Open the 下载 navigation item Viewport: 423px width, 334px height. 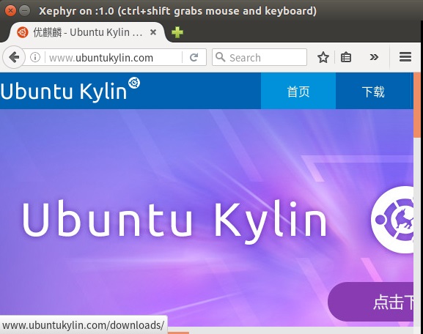[373, 91]
